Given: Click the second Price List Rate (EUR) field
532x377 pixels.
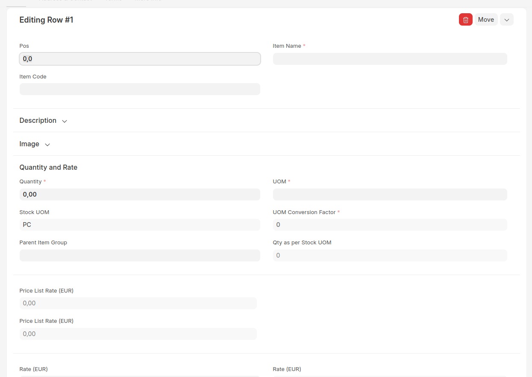Looking at the screenshot, I should click(138, 334).
